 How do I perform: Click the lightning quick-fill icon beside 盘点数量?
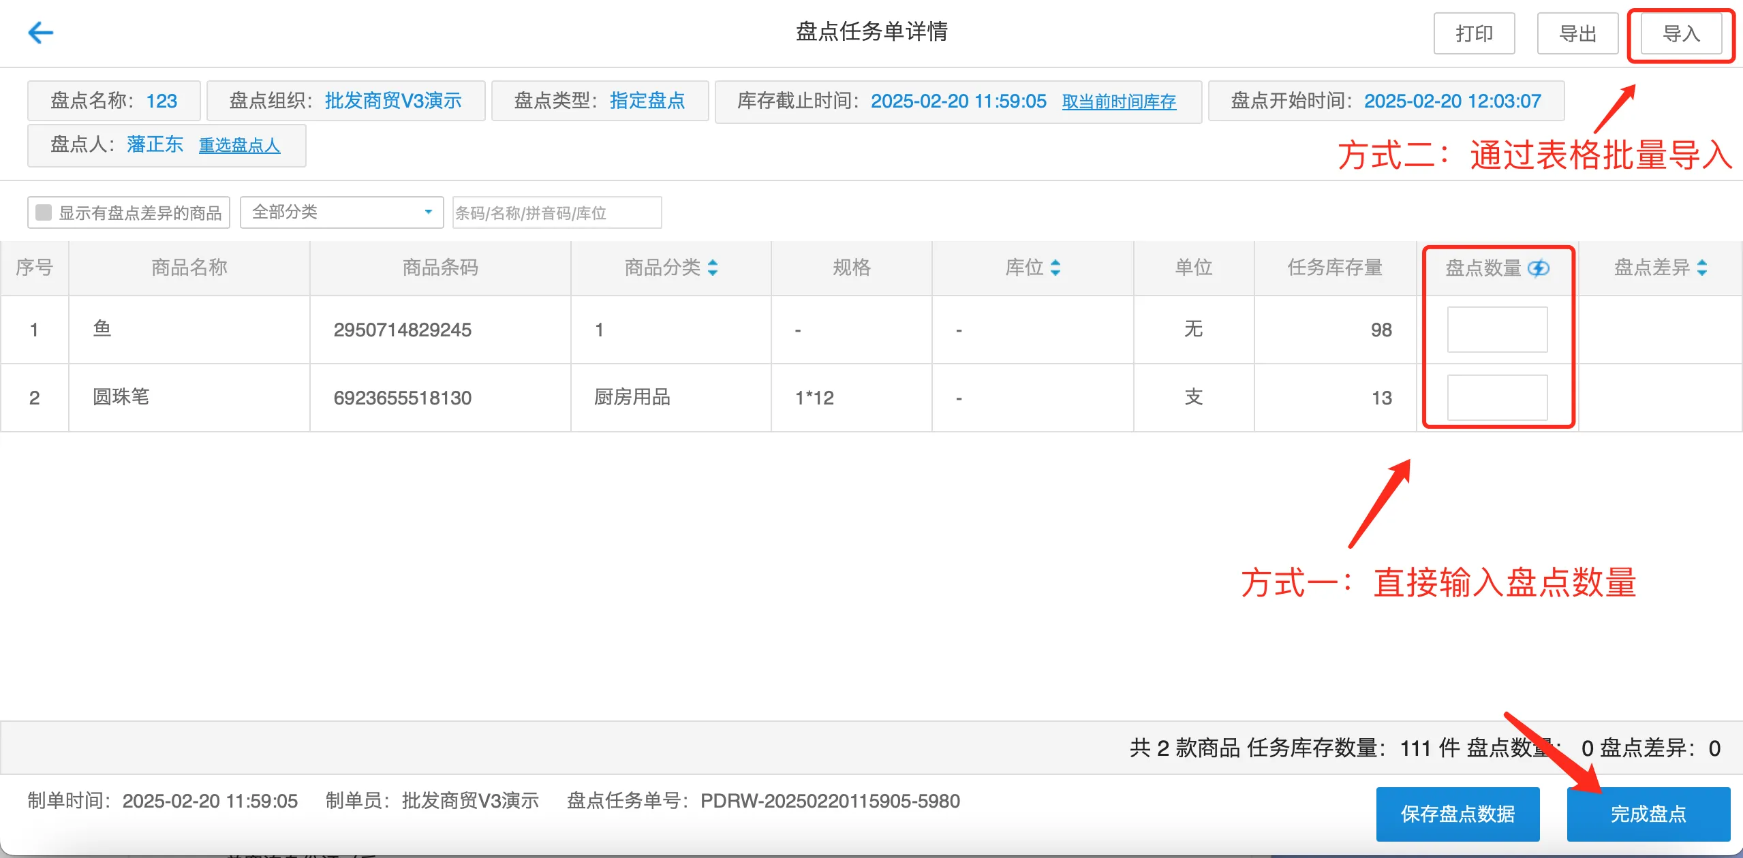point(1539,268)
